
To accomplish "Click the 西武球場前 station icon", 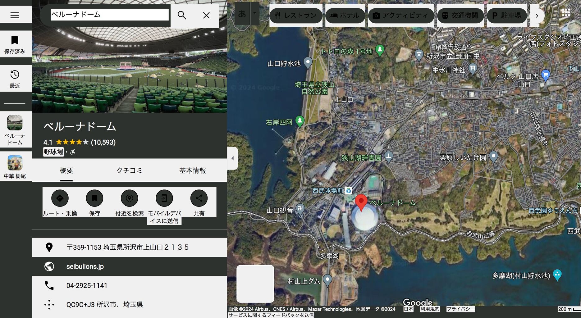I will coord(349,191).
